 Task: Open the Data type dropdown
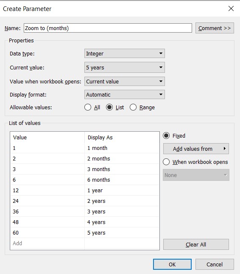point(125,53)
